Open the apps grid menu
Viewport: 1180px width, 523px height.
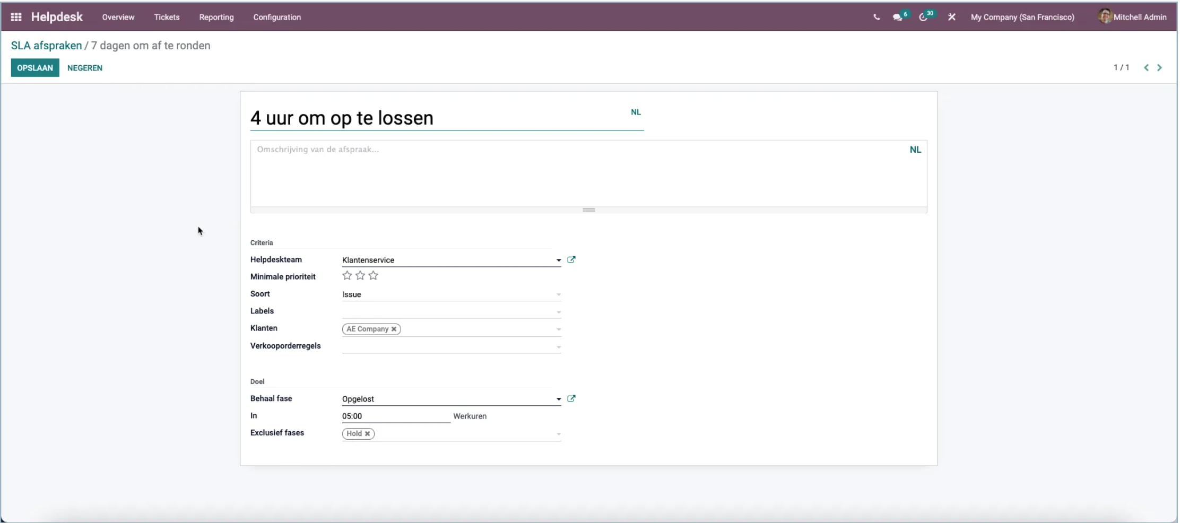(x=16, y=16)
